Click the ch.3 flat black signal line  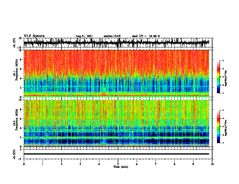coord(116,154)
